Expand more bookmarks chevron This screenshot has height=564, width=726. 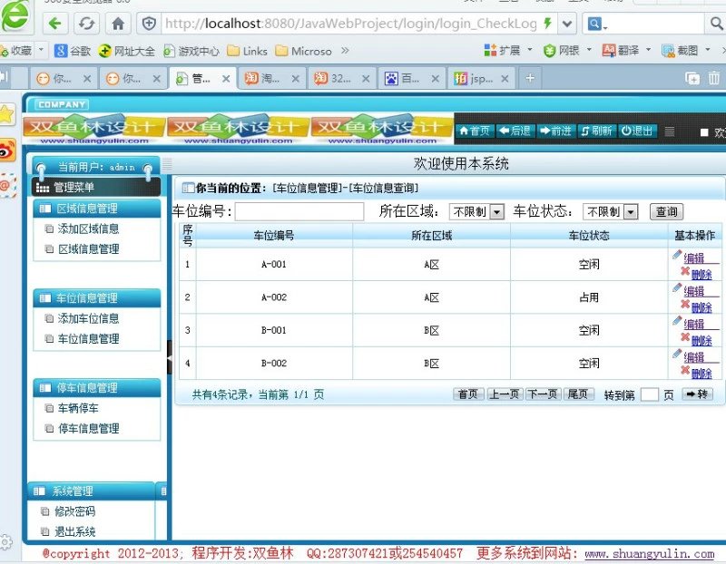tap(345, 51)
